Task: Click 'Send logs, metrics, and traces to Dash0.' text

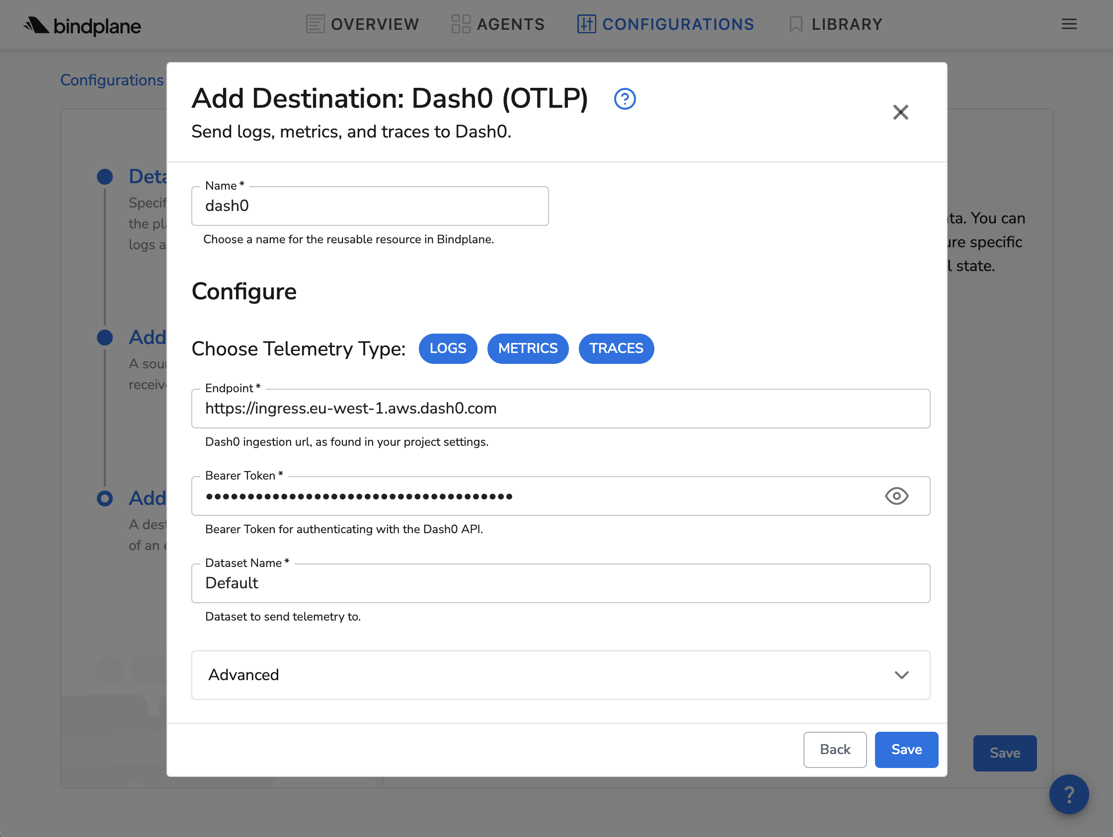Action: (351, 132)
